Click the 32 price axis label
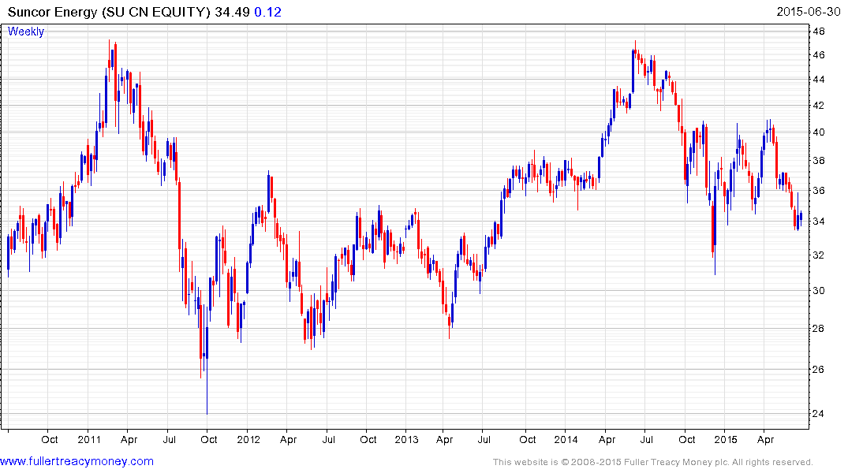This screenshot has width=848, height=473. [819, 255]
